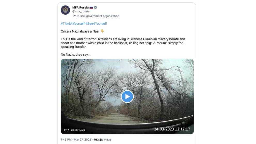Click the 26.5K views counter on video

click(78, 130)
